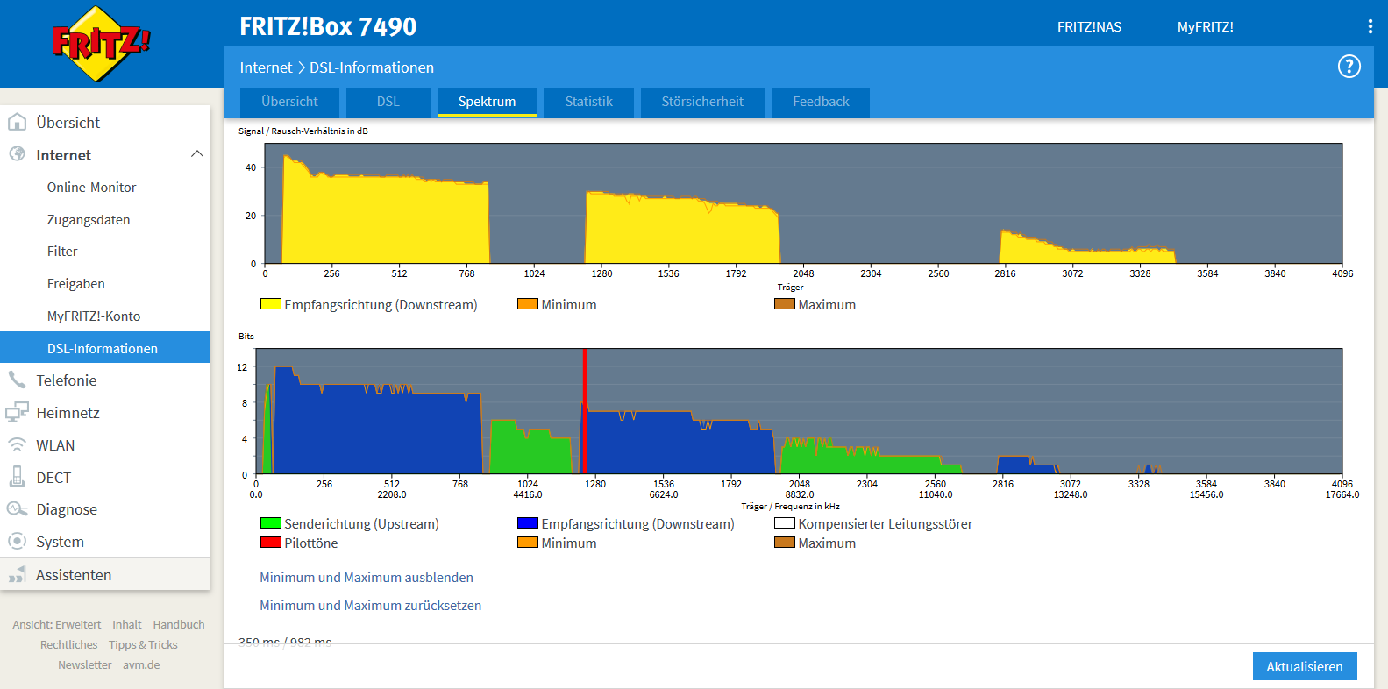1388x689 pixels.
Task: Switch to the DSL tab
Action: pyautogui.click(x=388, y=102)
